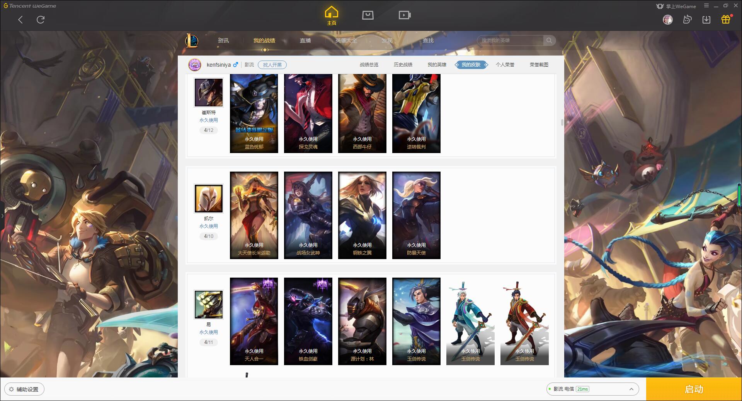Switch to the 资讯 tab
The height and width of the screenshot is (401, 742).
[223, 40]
